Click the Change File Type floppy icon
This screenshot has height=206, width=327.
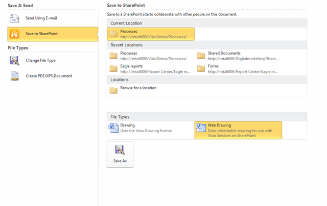pyautogui.click(x=14, y=61)
